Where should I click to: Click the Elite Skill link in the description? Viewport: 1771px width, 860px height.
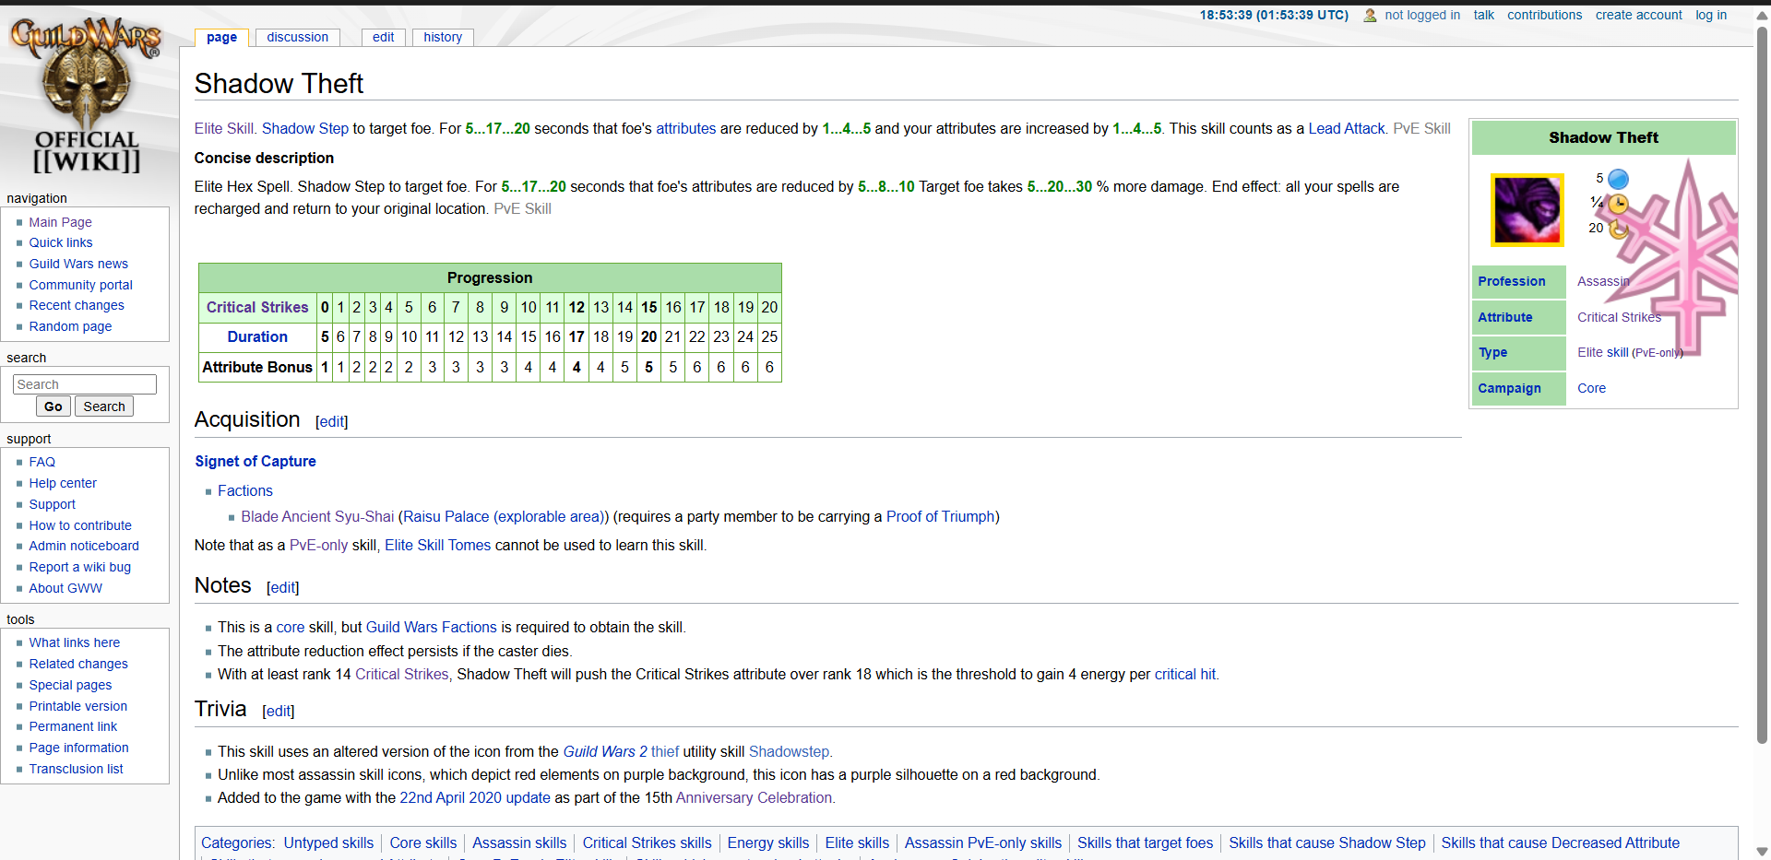[x=224, y=128]
